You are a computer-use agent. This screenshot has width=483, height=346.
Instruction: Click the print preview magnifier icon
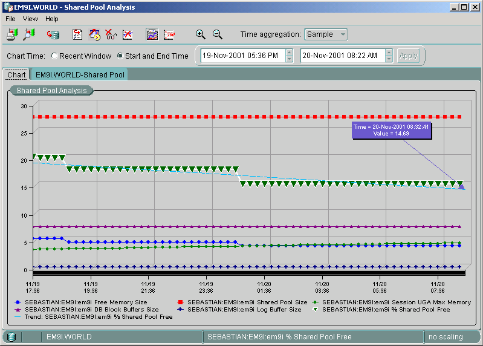click(29, 34)
